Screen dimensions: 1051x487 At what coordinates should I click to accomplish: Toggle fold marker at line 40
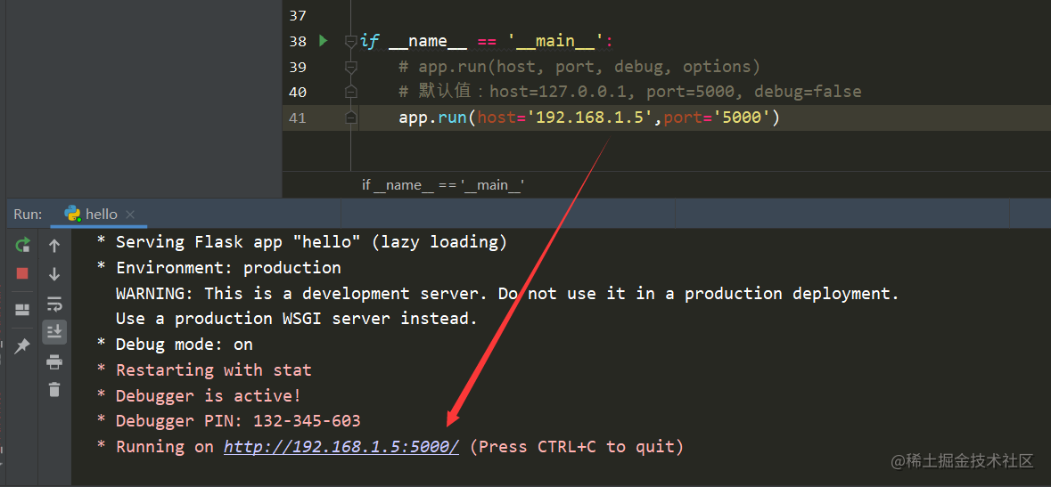350,92
